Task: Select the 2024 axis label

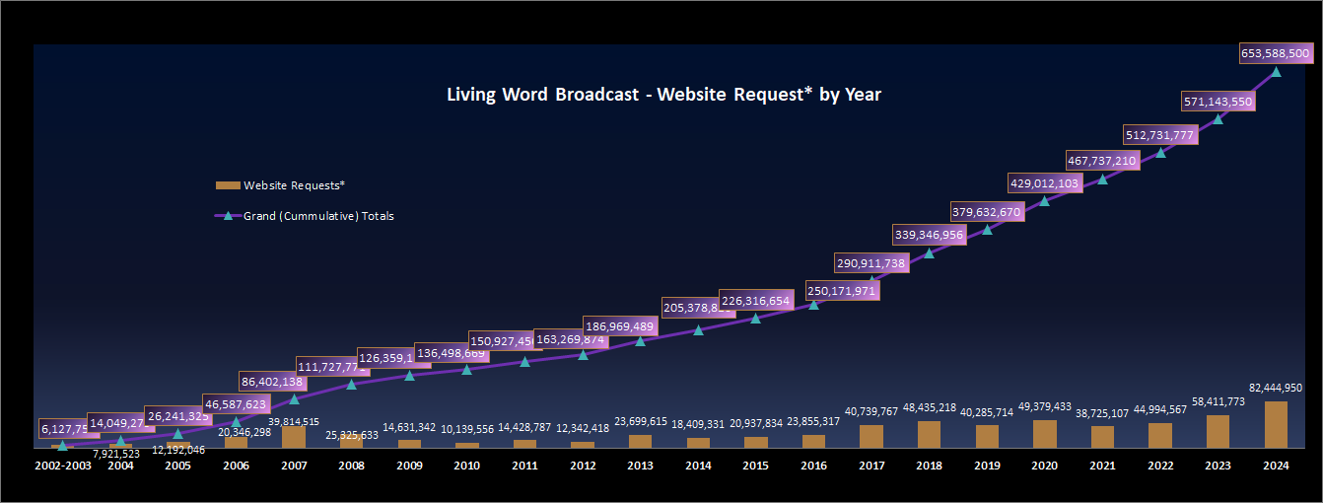Action: tap(1276, 465)
